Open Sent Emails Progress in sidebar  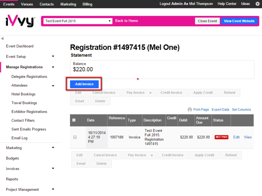[x=29, y=129]
